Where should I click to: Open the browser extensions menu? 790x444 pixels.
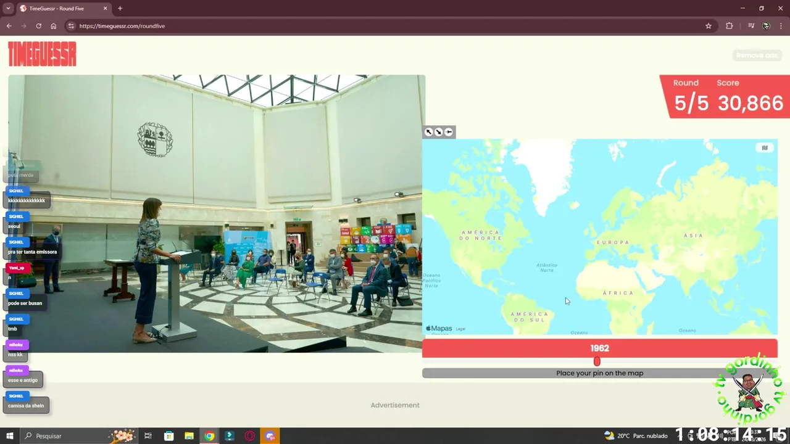(730, 26)
